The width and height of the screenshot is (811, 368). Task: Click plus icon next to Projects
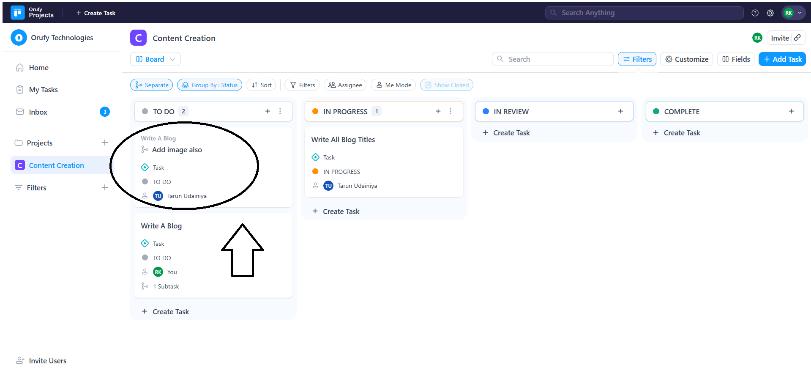click(105, 143)
